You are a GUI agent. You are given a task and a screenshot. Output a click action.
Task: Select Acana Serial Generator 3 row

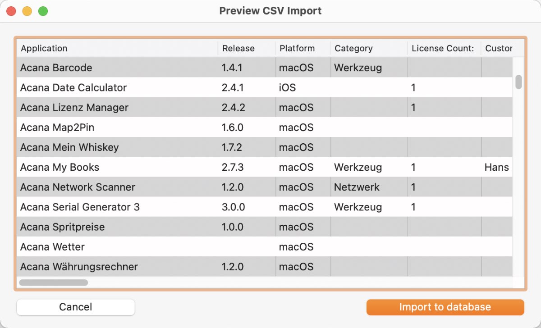tap(80, 207)
